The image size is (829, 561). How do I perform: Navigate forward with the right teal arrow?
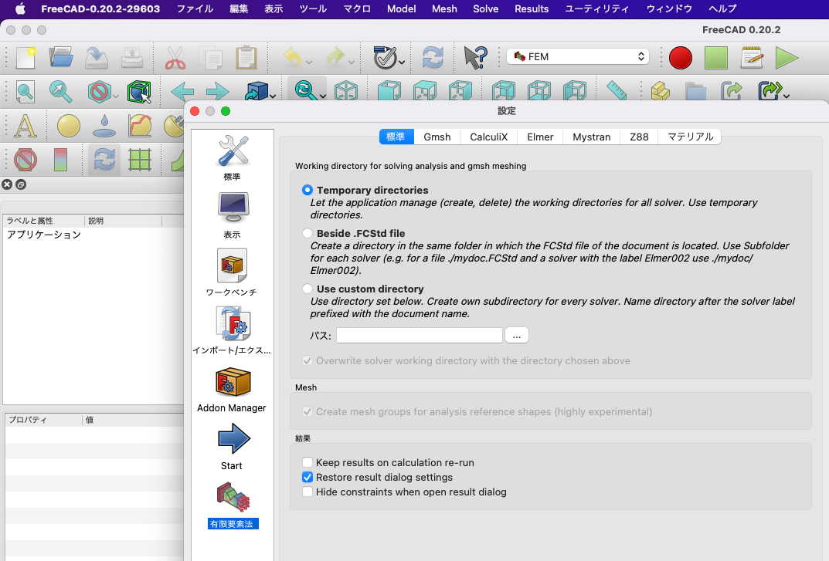[x=217, y=91]
